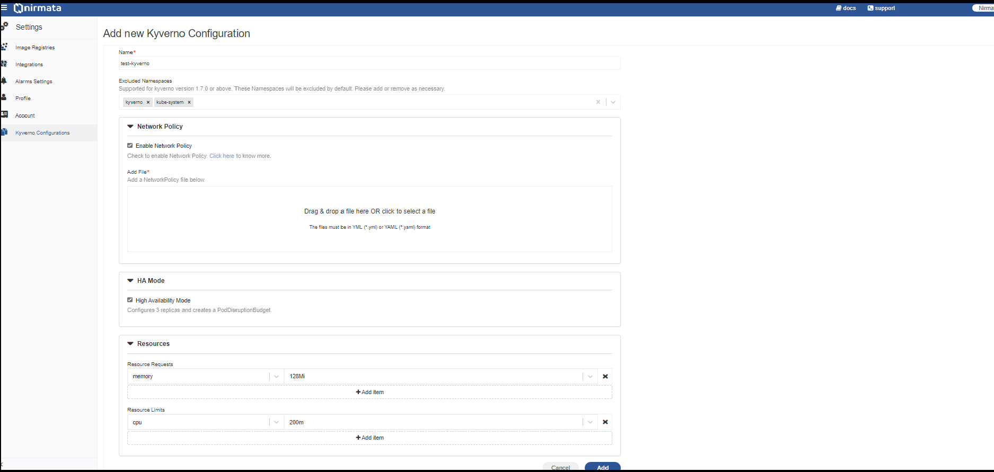Screen dimensions: 994x472
Task: Follow 'Click here' network policy link
Action: pyautogui.click(x=222, y=156)
